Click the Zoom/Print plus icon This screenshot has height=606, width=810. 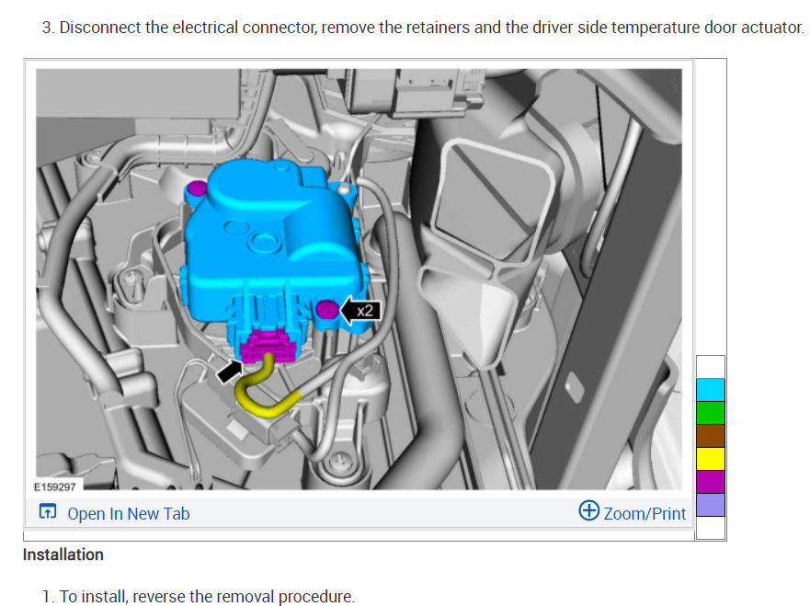[x=589, y=510]
